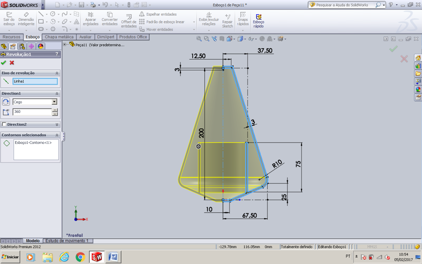This screenshot has height=264, width=422.
Task: Open SolidWorks Resources task pane
Action: tap(418, 58)
